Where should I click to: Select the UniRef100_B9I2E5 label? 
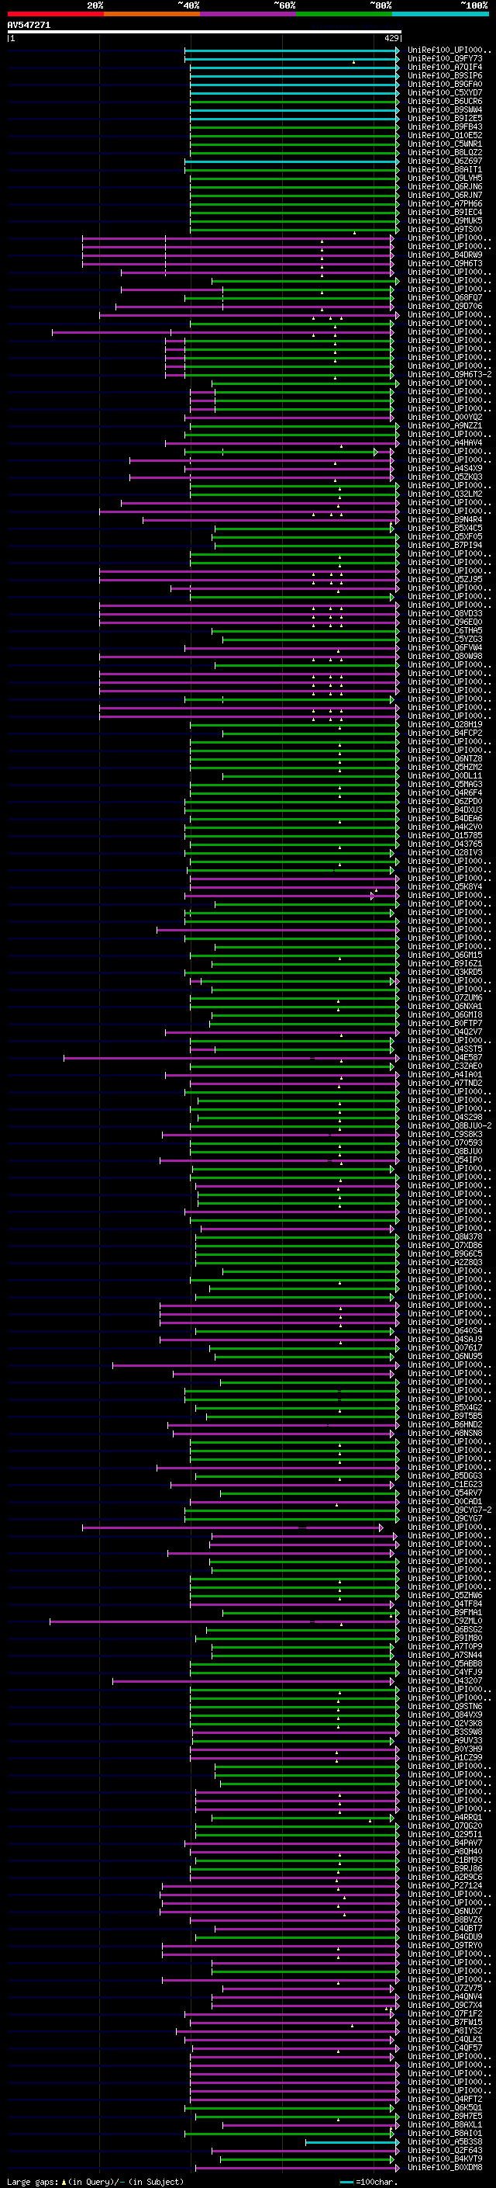[x=444, y=118]
